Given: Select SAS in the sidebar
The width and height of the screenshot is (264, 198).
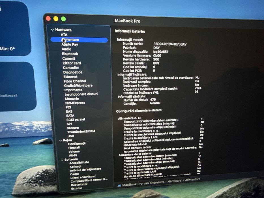Looking at the screenshot, I should pos(69,111).
